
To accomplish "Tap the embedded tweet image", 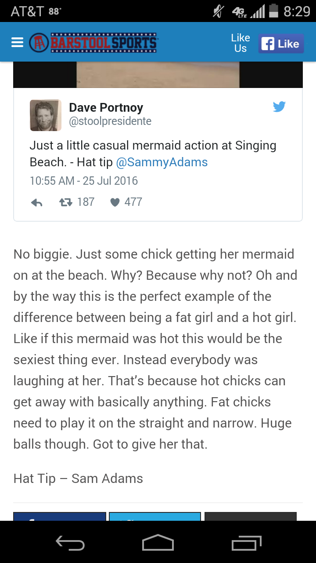I will tap(158, 75).
